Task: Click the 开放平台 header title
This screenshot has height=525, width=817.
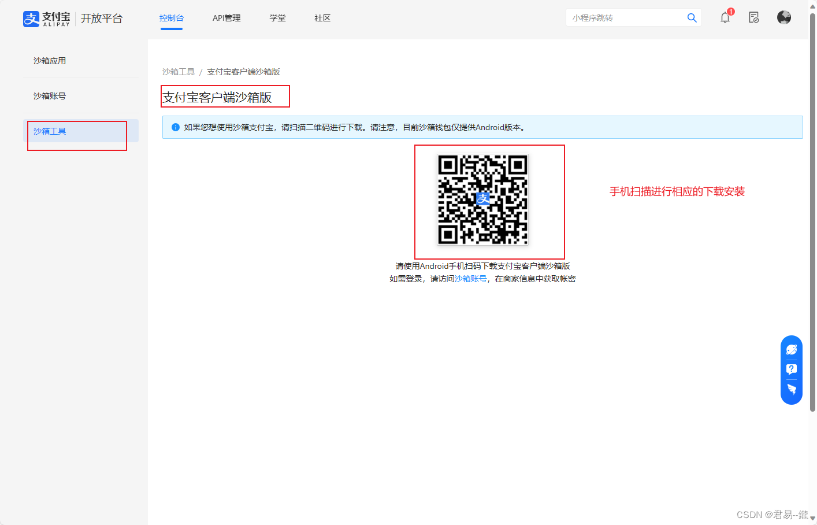Action: [x=102, y=19]
